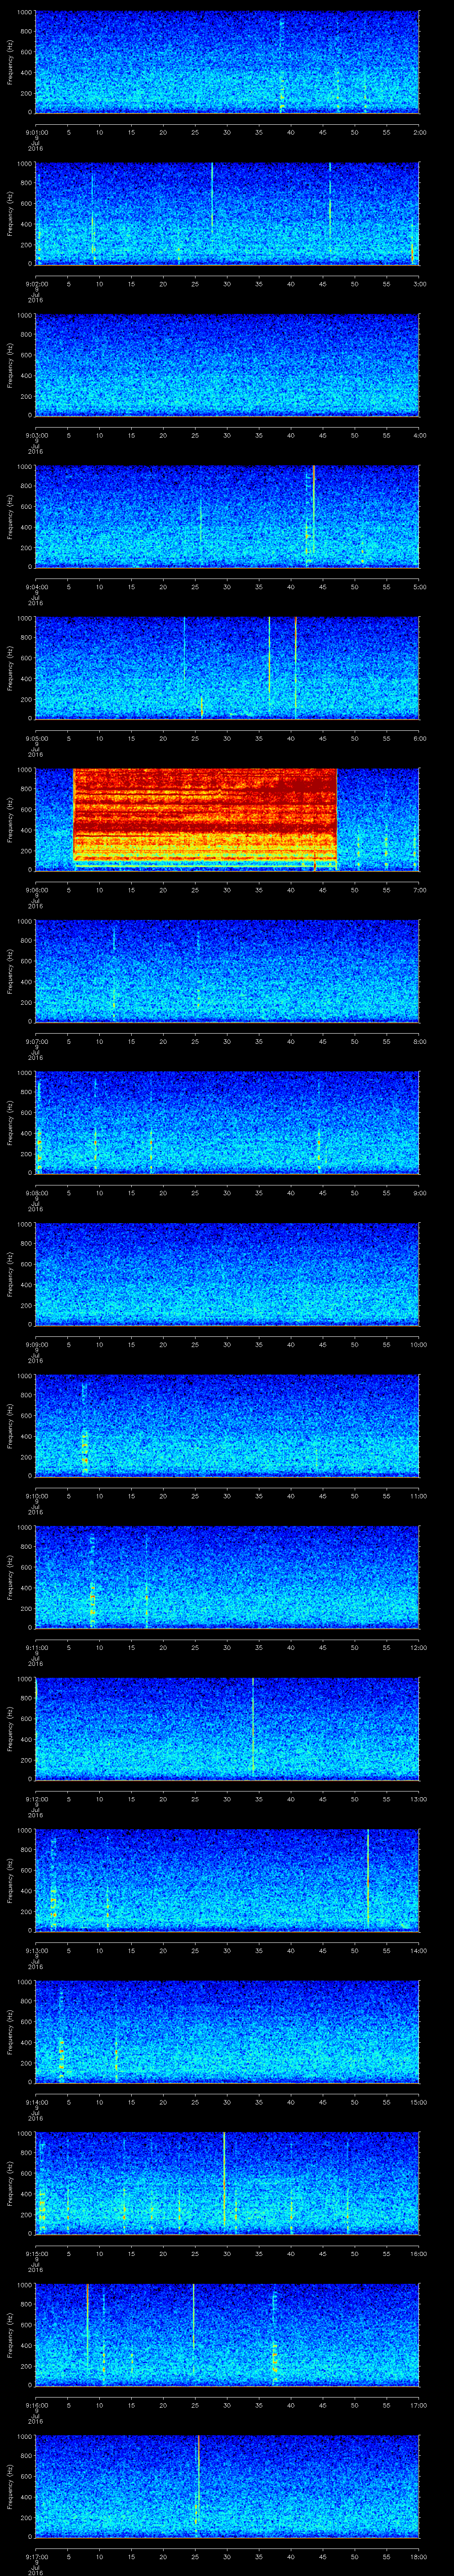
Task: Click the orange spike near 52 s in 9:13:00 panel
Action: click(368, 1878)
